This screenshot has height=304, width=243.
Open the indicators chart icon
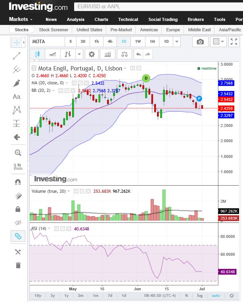107,54
